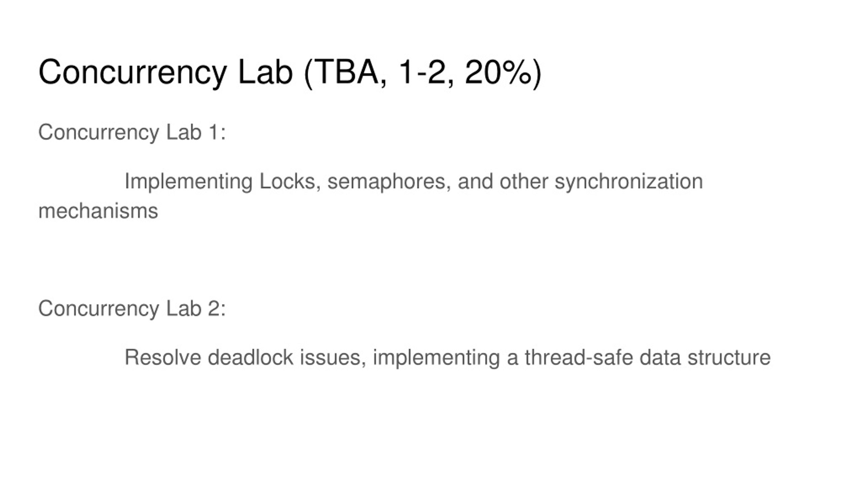This screenshot has width=861, height=484.
Task: Click the "20%" in the title
Action: click(x=498, y=72)
